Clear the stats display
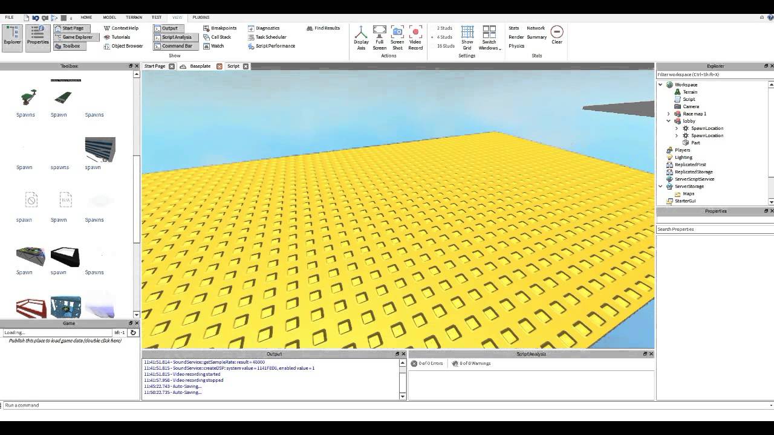Viewport: 774px width, 435px height. (557, 34)
